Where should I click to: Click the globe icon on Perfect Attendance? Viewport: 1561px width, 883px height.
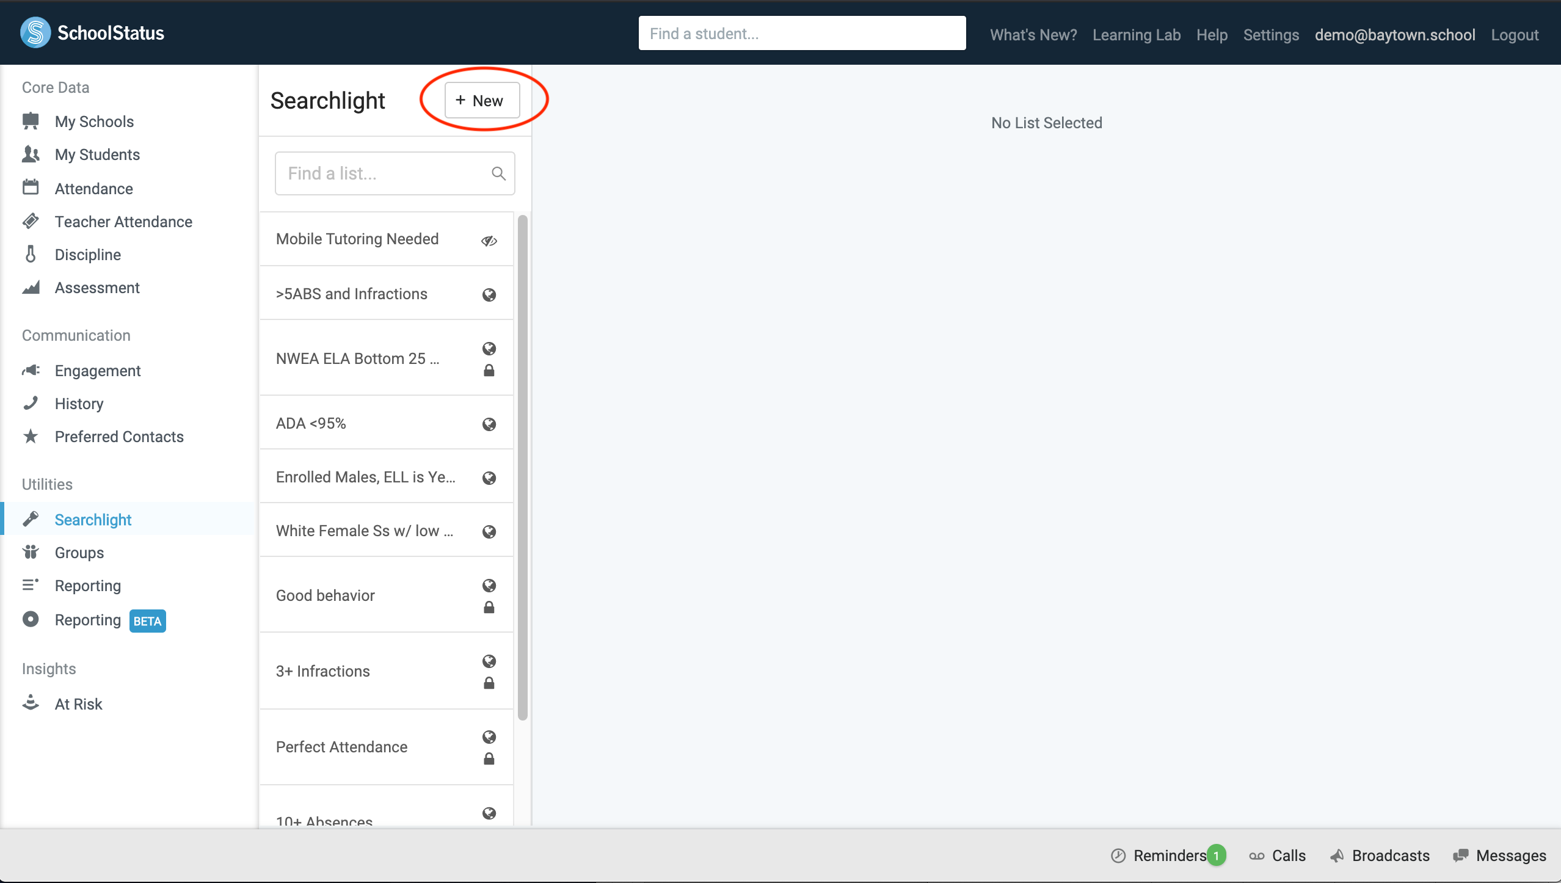pos(489,737)
